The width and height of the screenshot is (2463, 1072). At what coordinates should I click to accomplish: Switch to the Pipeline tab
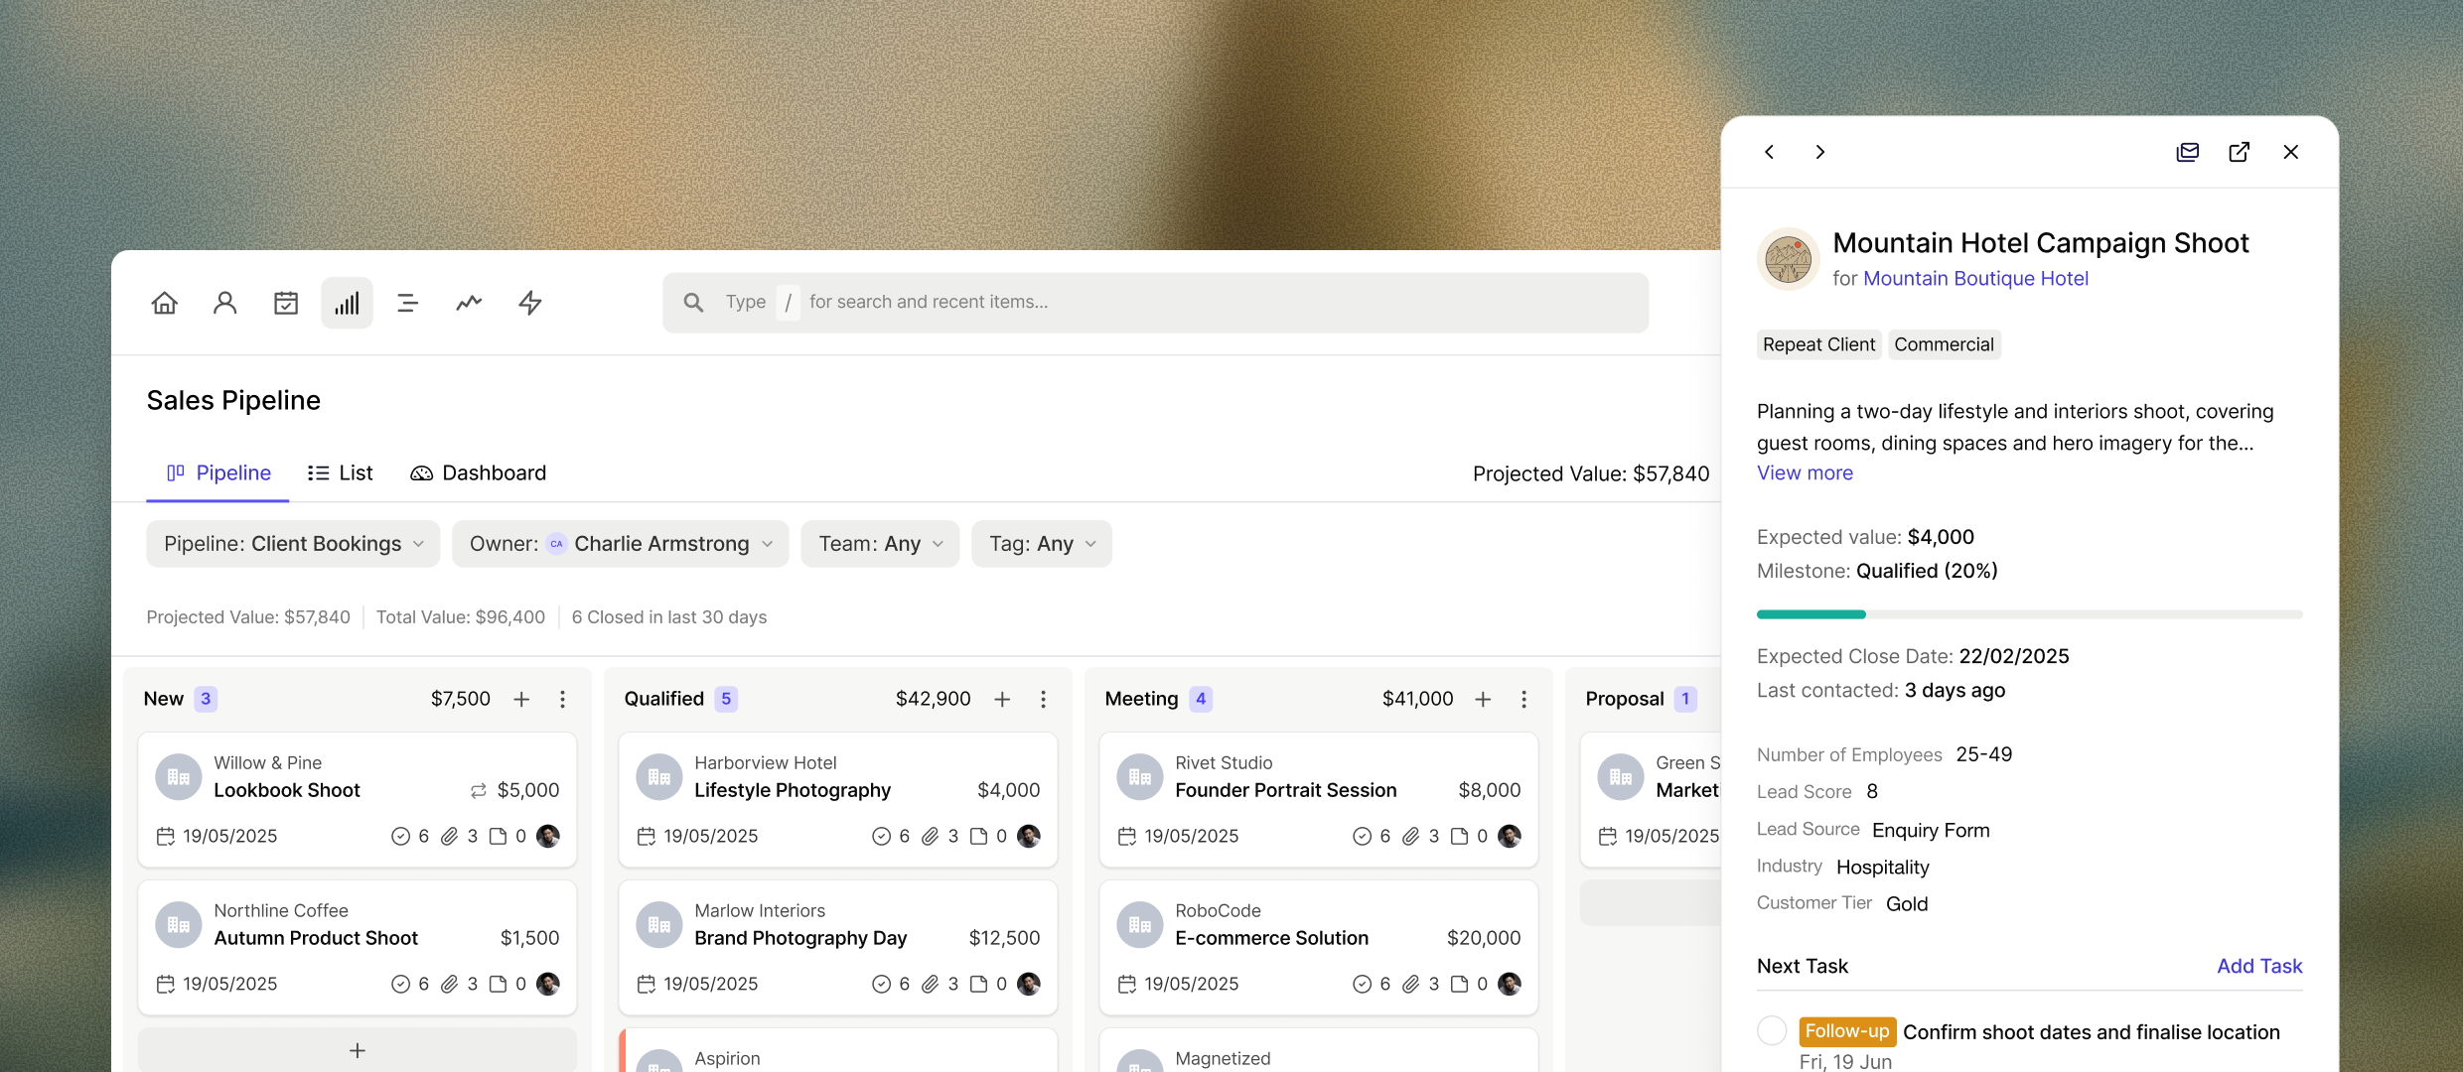tap(218, 473)
